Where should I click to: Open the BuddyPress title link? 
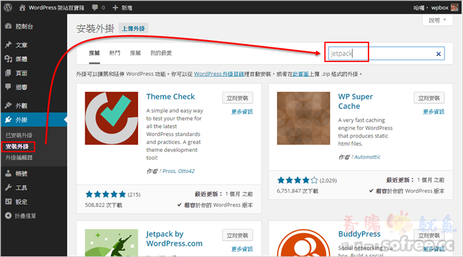(x=359, y=234)
